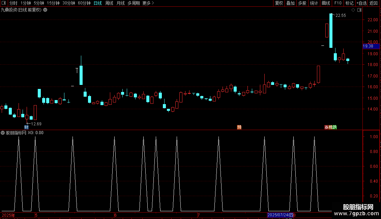Image resolution: width=381 pixels, height=219 pixels.
Task: Click the 1.00 indicator axis label
Action: 374,137
